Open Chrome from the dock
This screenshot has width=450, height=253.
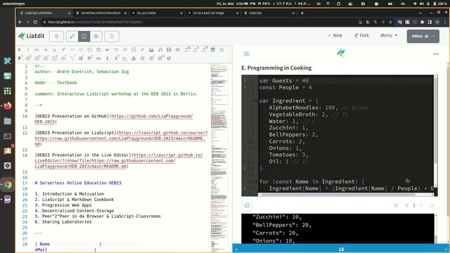pos(8,184)
